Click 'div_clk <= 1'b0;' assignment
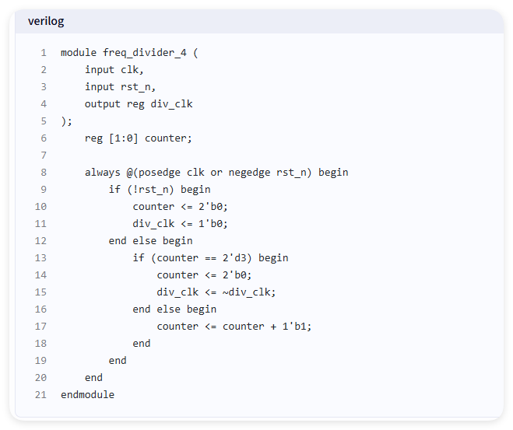 pos(180,224)
